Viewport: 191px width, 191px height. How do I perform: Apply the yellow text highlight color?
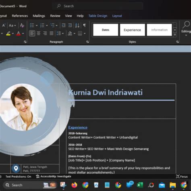[x=8, y=33]
